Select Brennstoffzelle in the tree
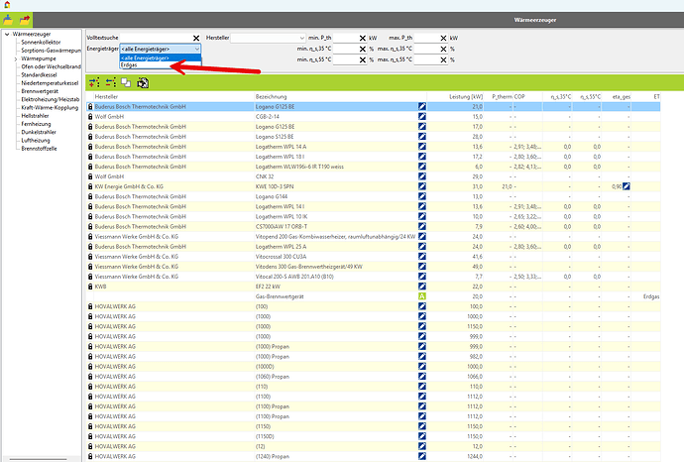This screenshot has height=462, width=684. 39,149
